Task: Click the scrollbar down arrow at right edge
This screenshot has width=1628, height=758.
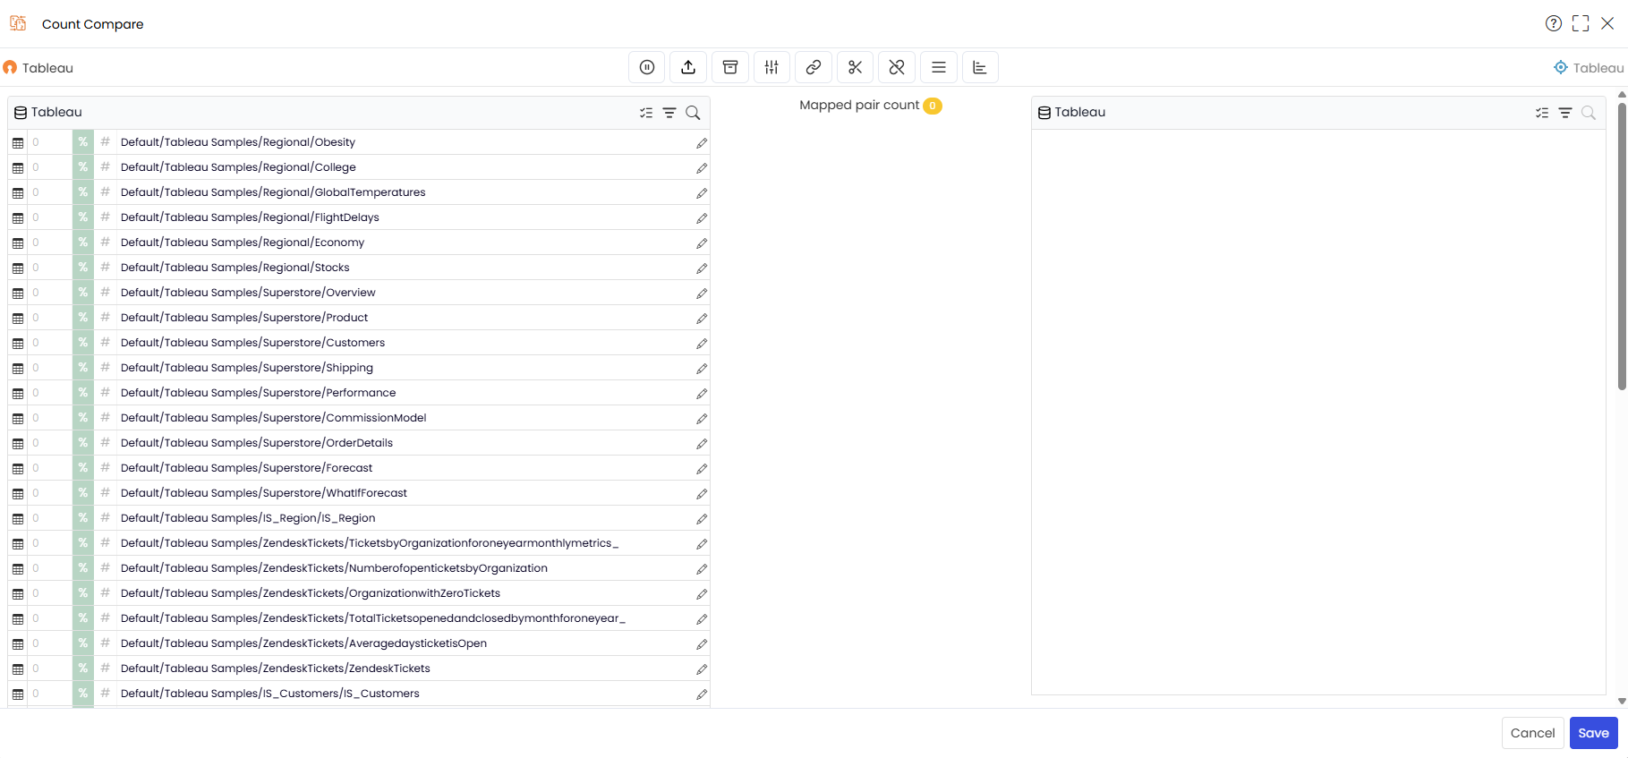Action: click(1622, 702)
